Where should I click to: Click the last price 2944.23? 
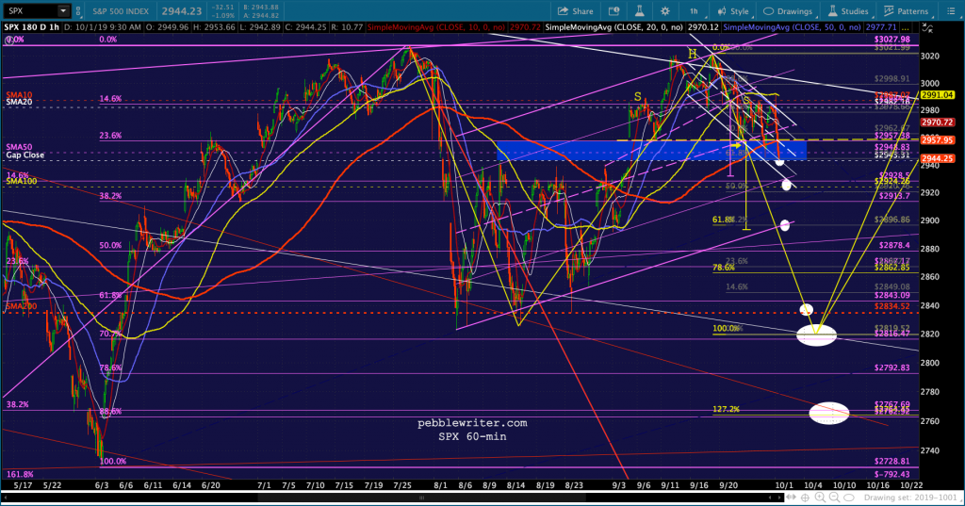point(182,11)
